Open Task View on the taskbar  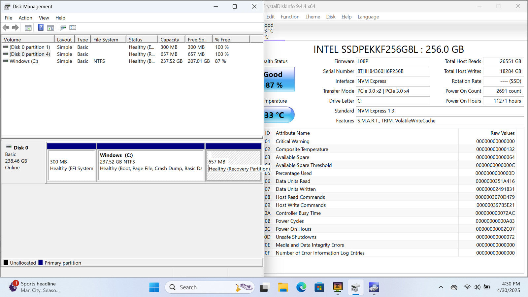tap(264, 287)
